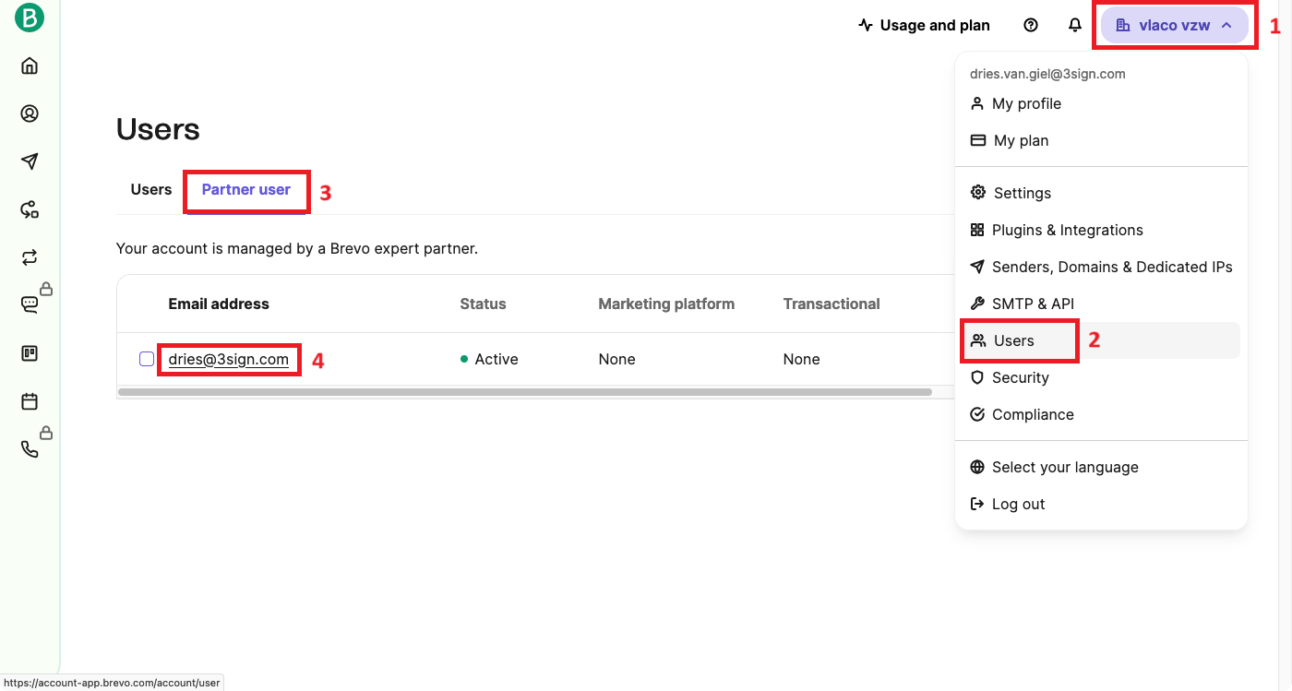
Task: Open the Brevo logo home
Action: tap(30, 18)
